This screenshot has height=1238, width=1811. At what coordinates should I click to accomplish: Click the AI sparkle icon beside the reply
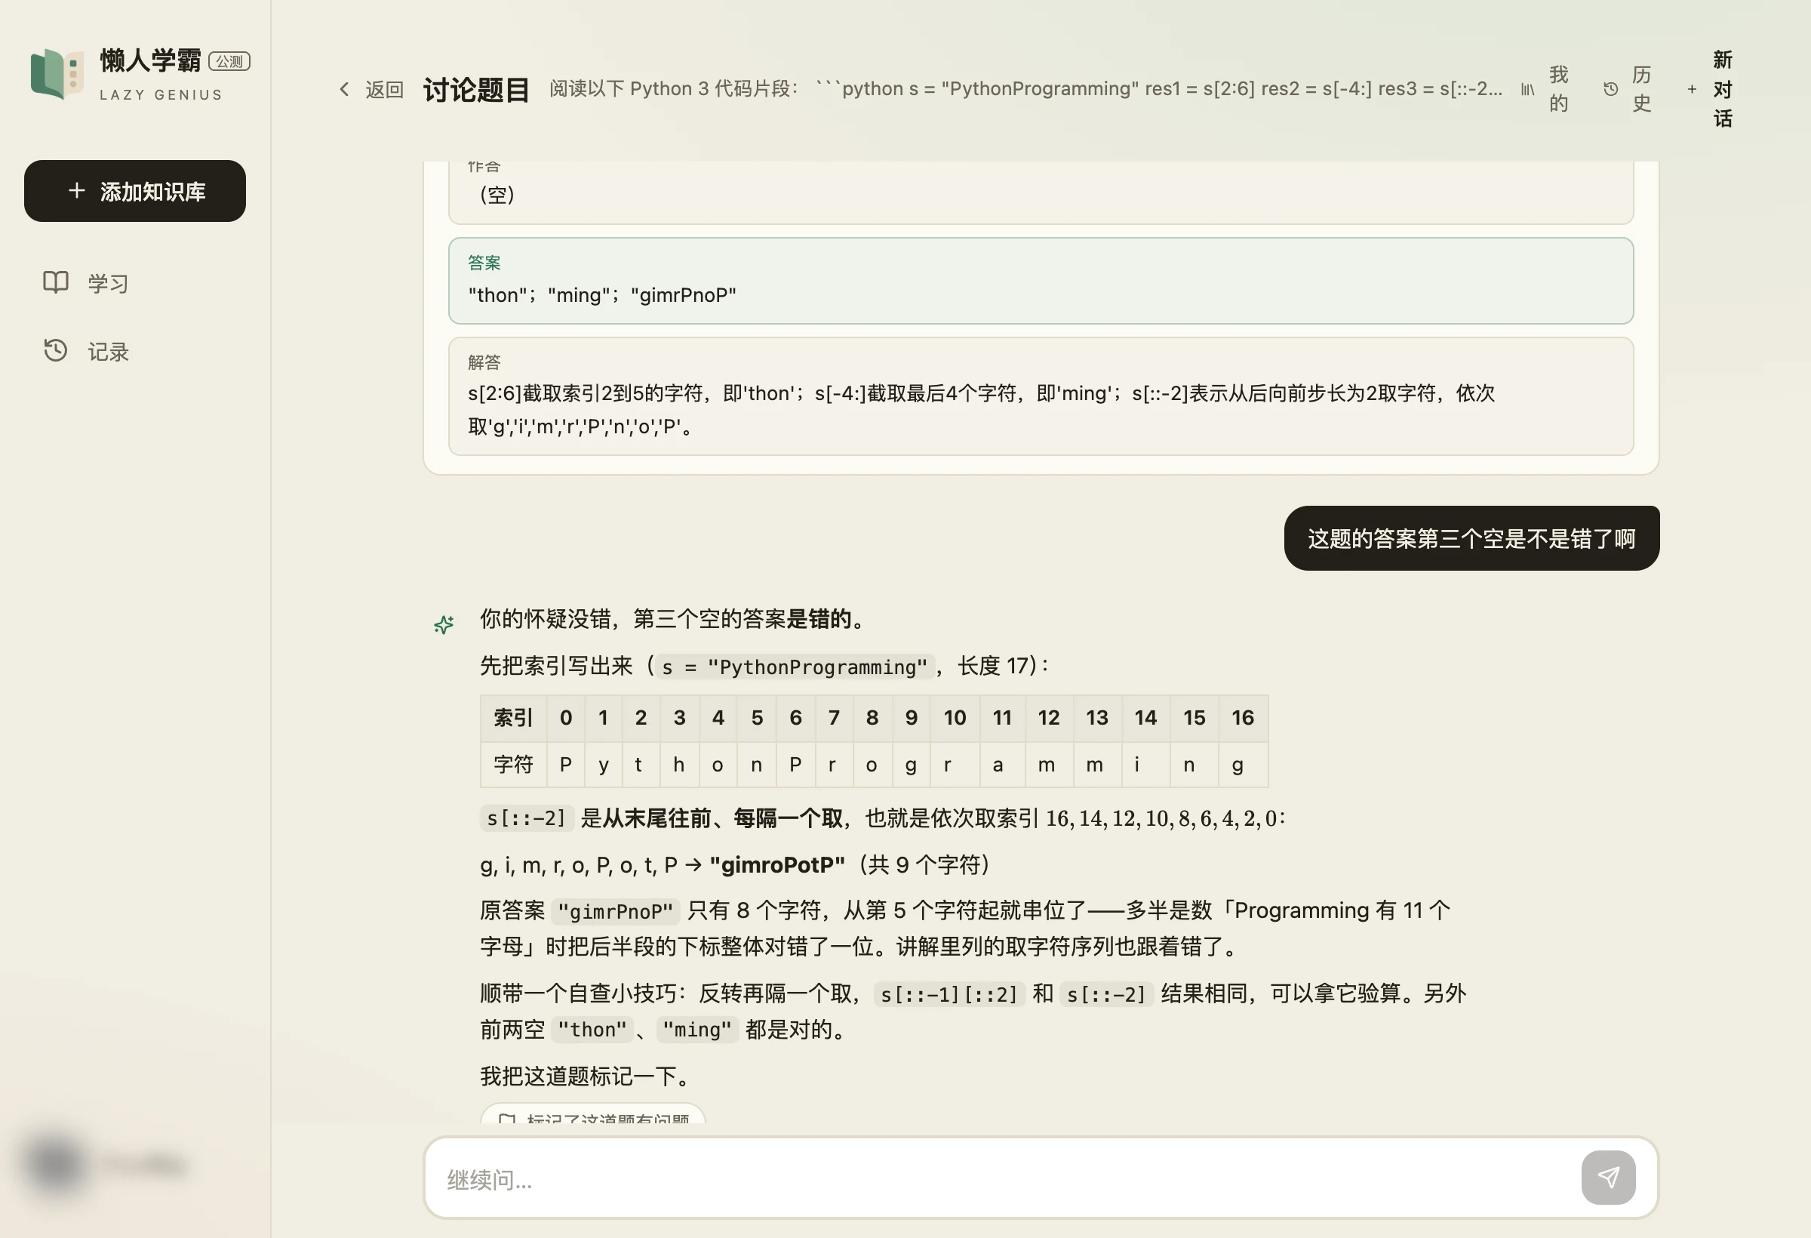pos(444,624)
